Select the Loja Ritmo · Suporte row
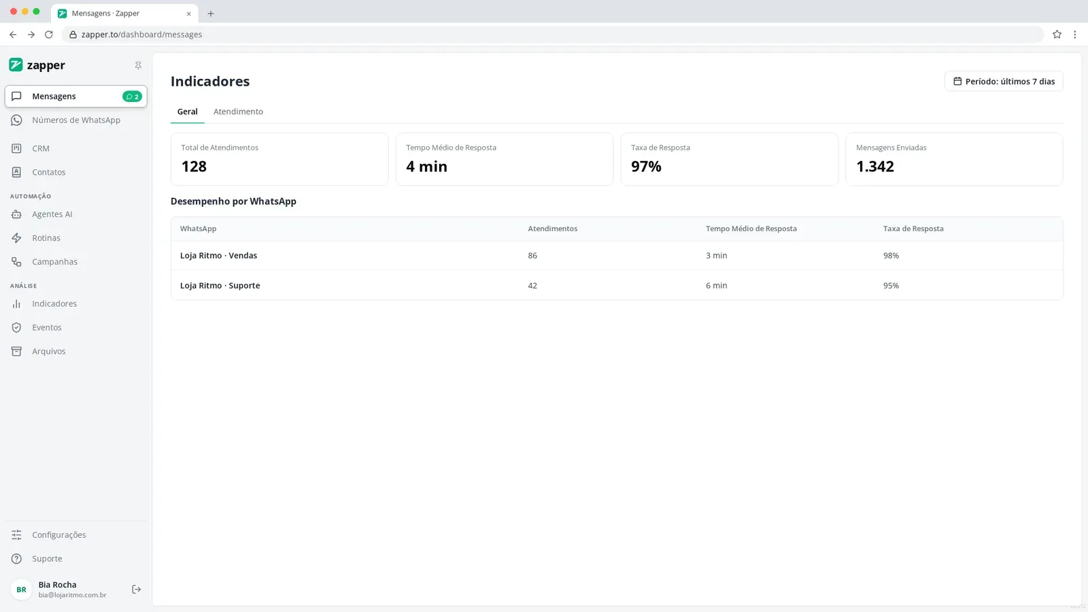This screenshot has width=1088, height=612. pos(617,286)
